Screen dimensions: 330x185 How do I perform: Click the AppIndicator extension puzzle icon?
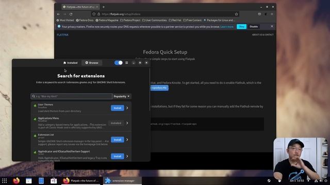(x=35, y=152)
